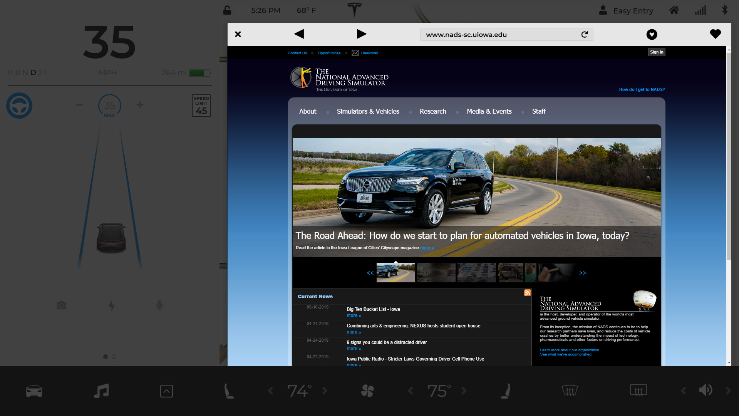
Task: Open Bluetooth settings icon
Action: tap(725, 10)
